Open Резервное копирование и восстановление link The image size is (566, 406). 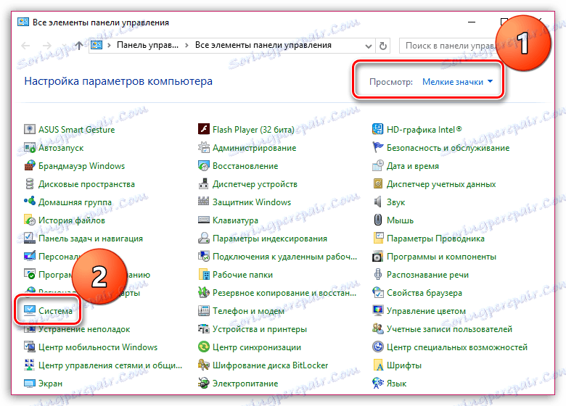(x=284, y=293)
